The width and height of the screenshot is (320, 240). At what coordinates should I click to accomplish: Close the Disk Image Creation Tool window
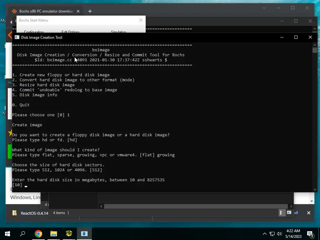(310, 37)
